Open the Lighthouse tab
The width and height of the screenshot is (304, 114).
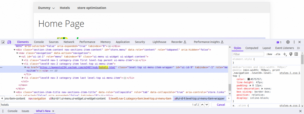pos(159,42)
